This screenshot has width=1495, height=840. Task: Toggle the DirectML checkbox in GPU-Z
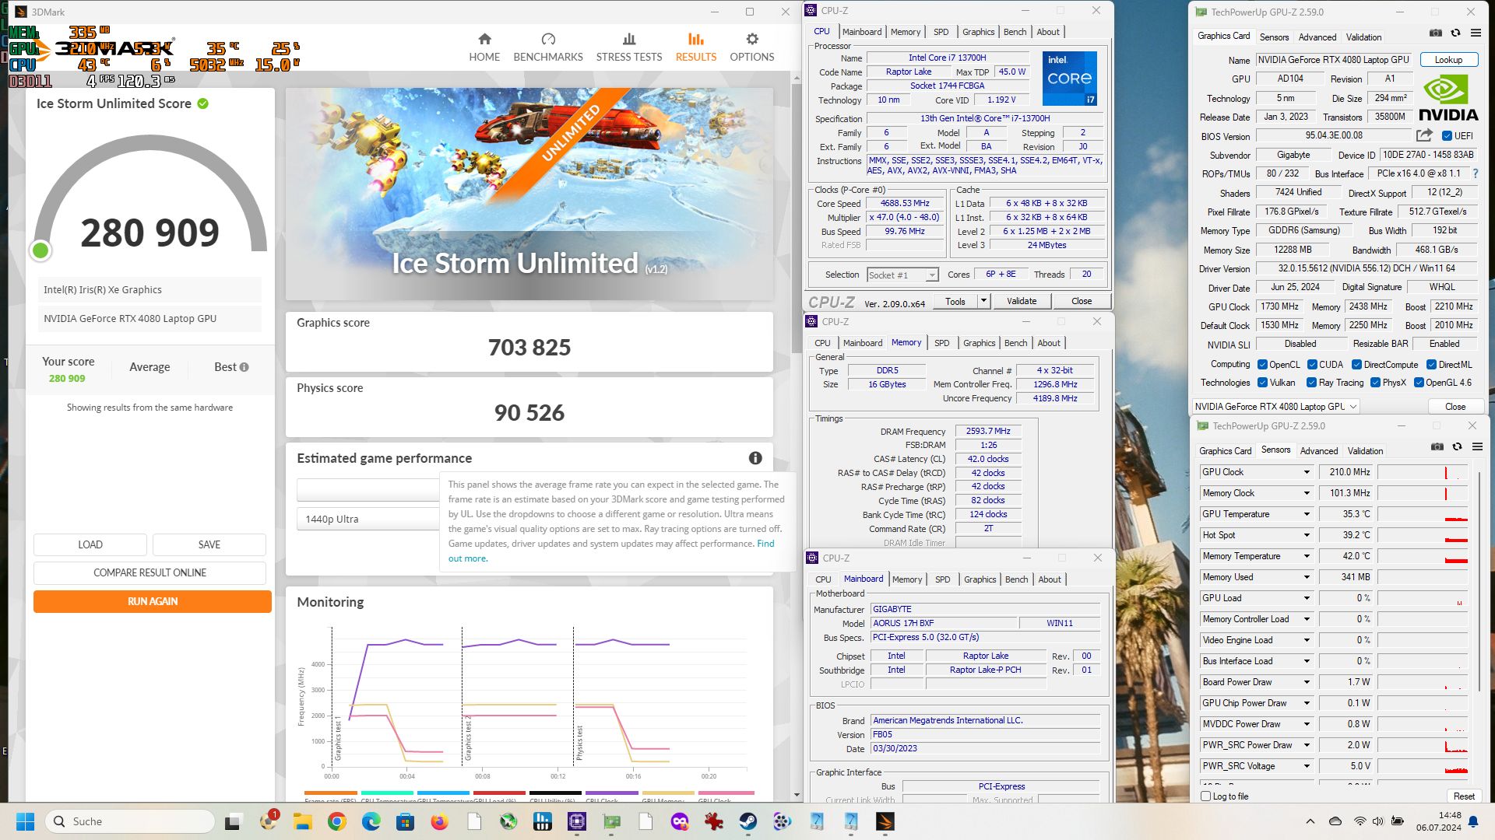1431,364
